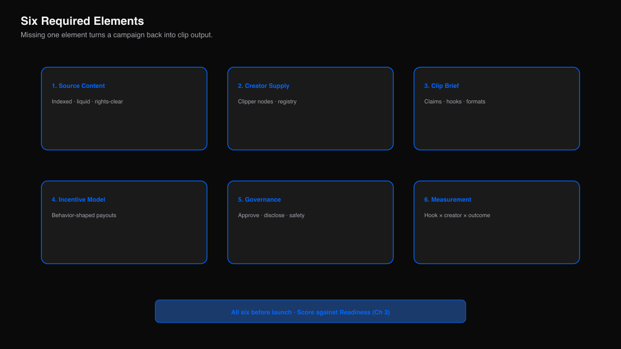The image size is (621, 349).
Task: Select the subtitle about missing one element
Action: pyautogui.click(x=116, y=35)
